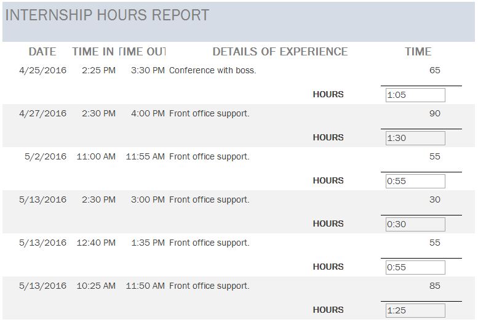Screen dimensions: 478x322
Task: Click the hours field showing 1:25
Action: tap(415, 310)
